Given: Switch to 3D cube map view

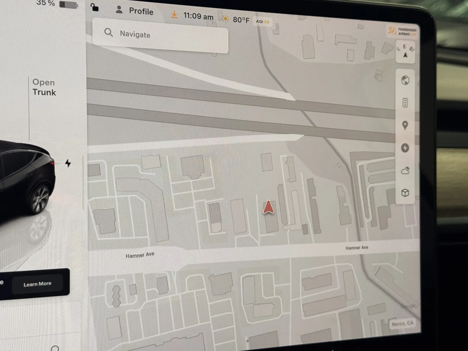Looking at the screenshot, I should pos(405,193).
